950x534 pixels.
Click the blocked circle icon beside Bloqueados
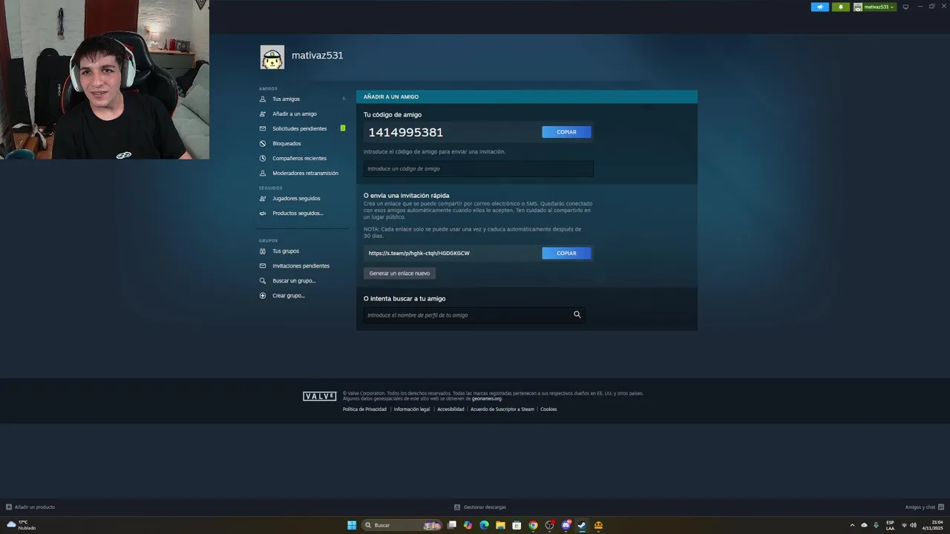[x=263, y=143]
